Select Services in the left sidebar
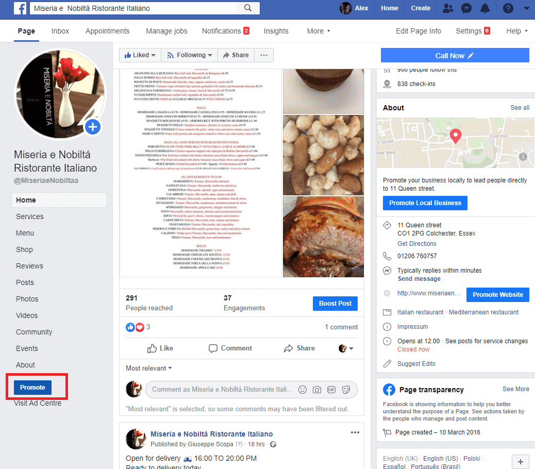 (x=30, y=216)
